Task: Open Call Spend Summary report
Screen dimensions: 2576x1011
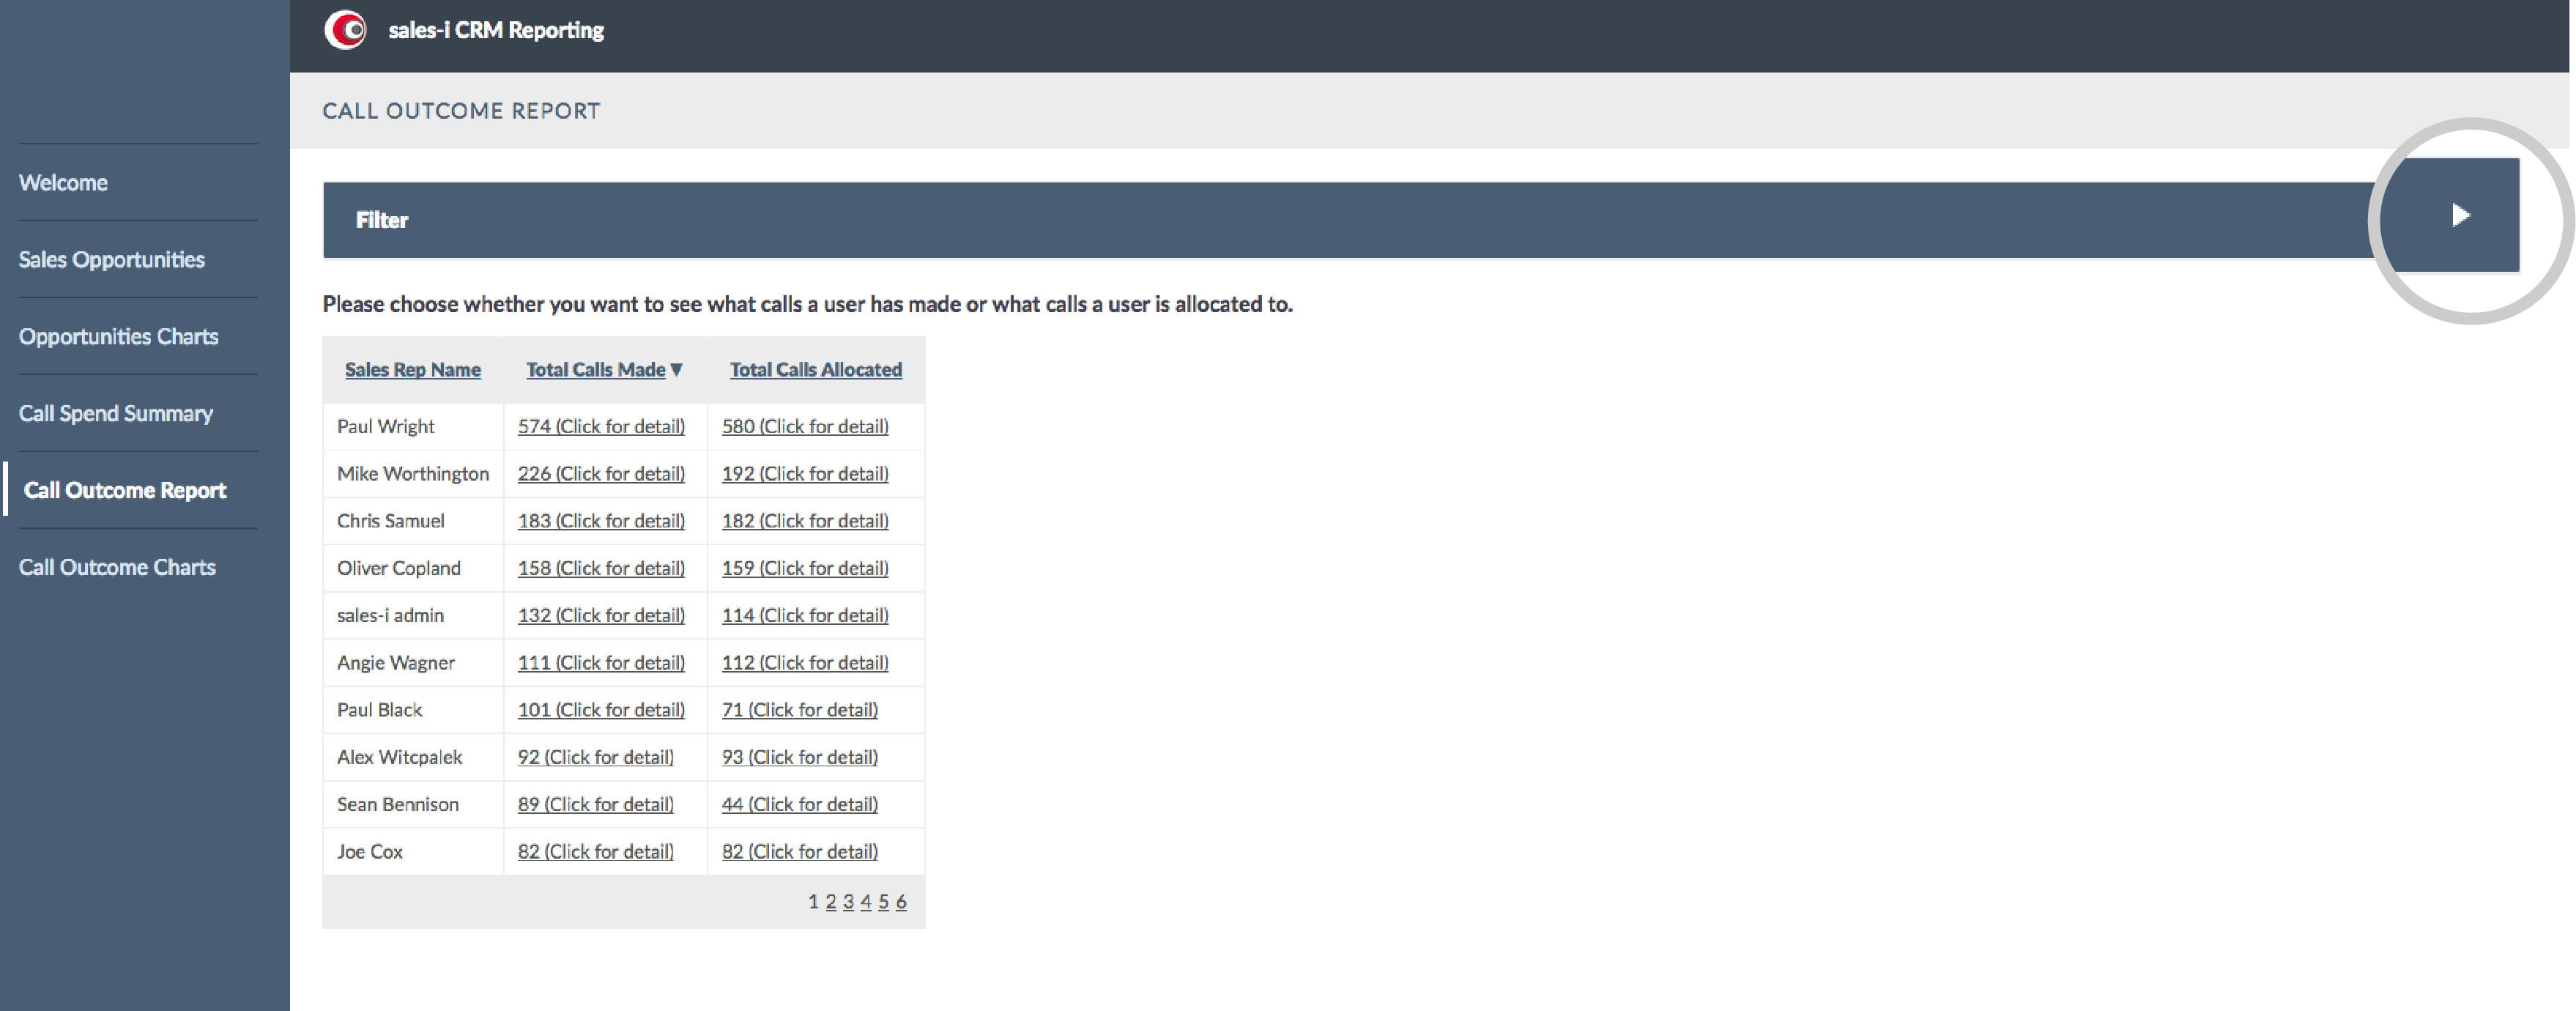Action: click(114, 412)
